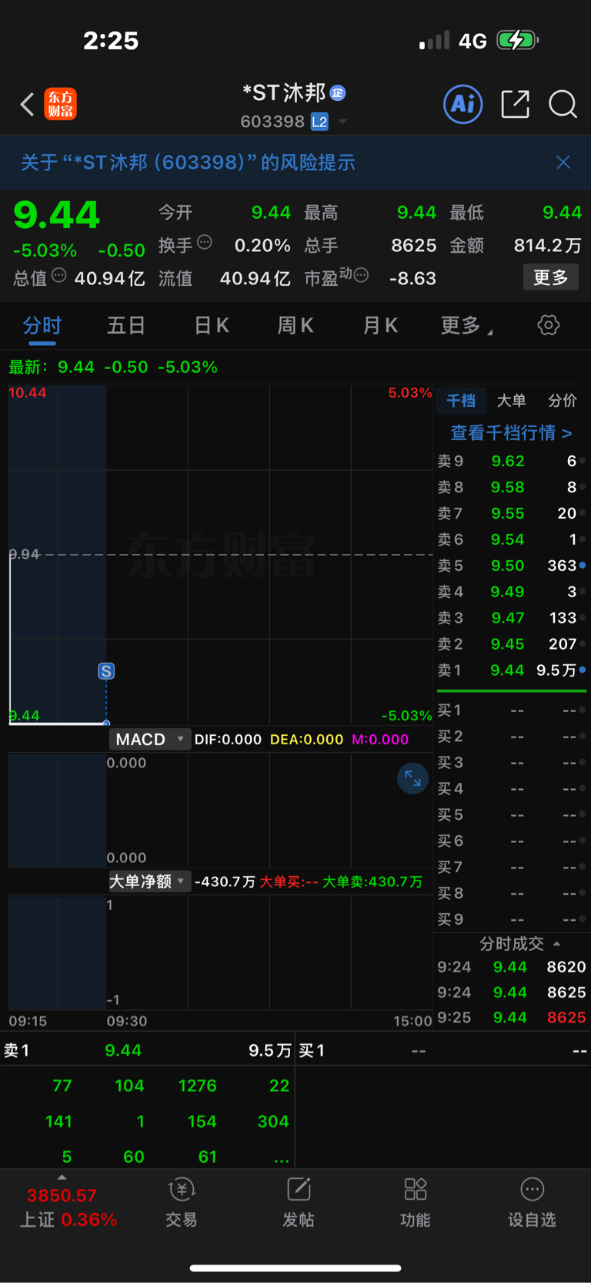Image resolution: width=591 pixels, height=1283 pixels.
Task: Tap the back arrow icon
Action: [x=27, y=104]
